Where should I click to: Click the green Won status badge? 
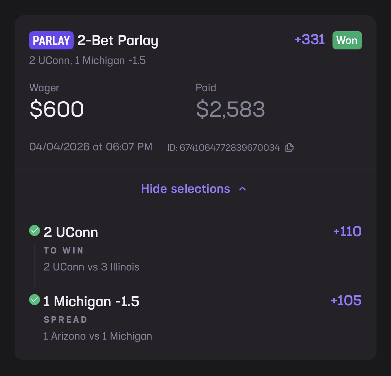[347, 40]
